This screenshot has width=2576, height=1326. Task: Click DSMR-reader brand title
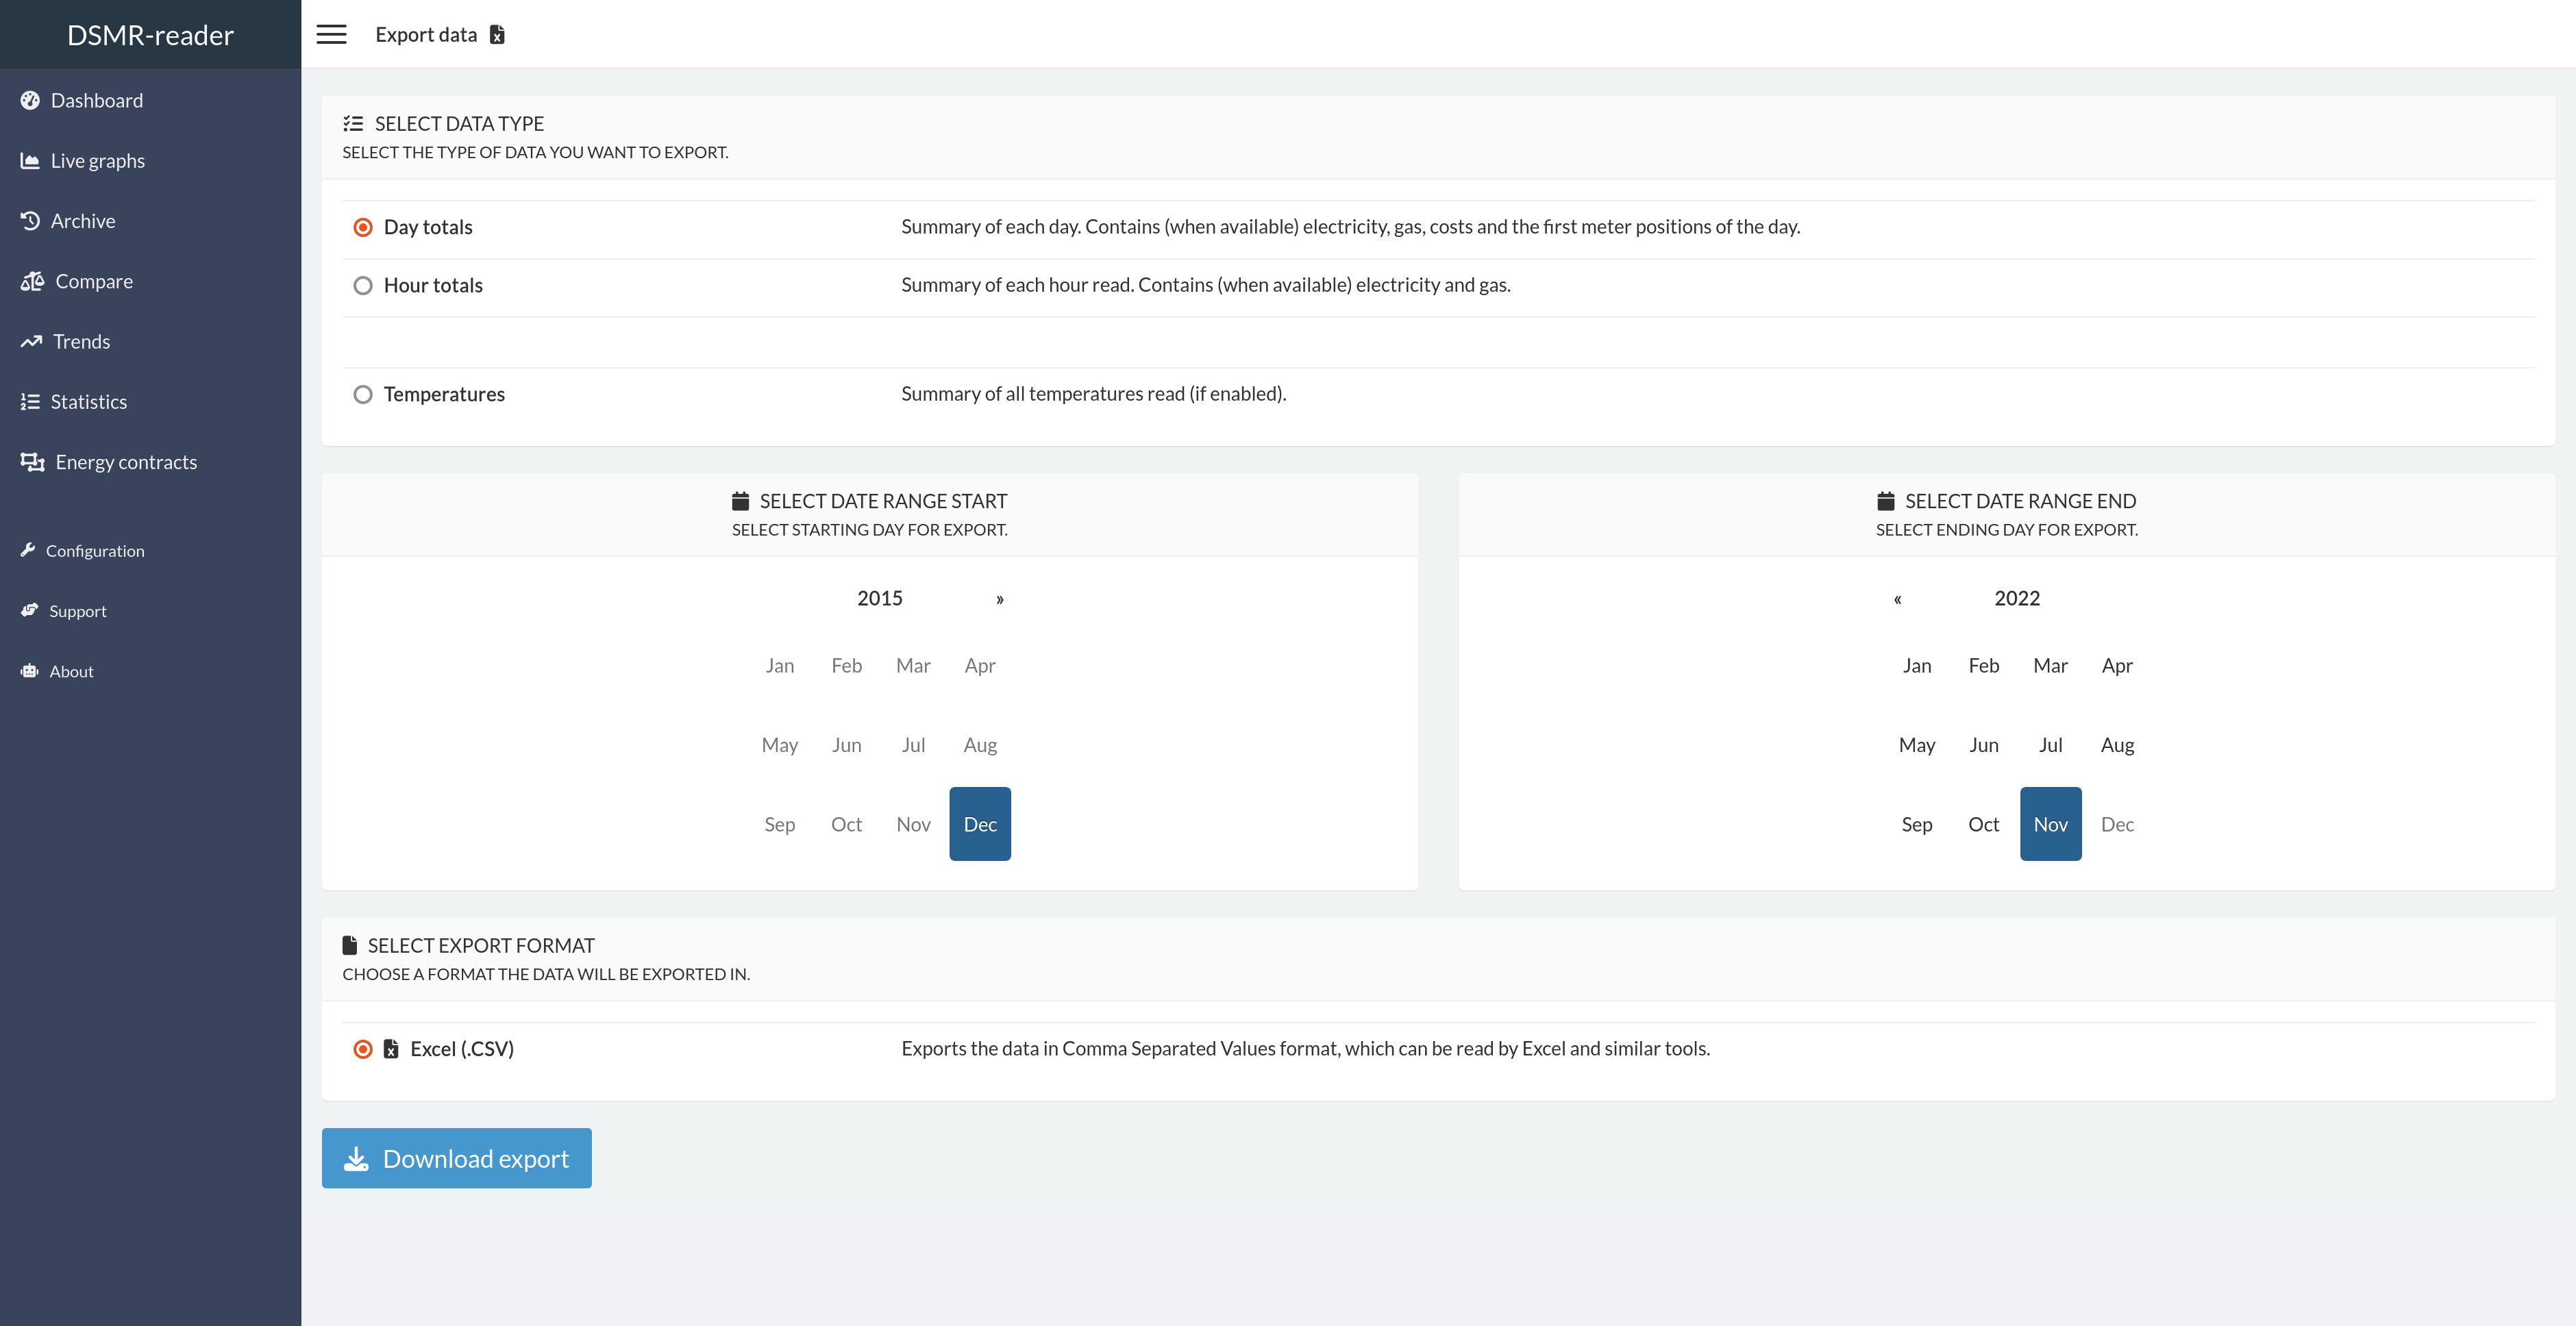[x=150, y=35]
